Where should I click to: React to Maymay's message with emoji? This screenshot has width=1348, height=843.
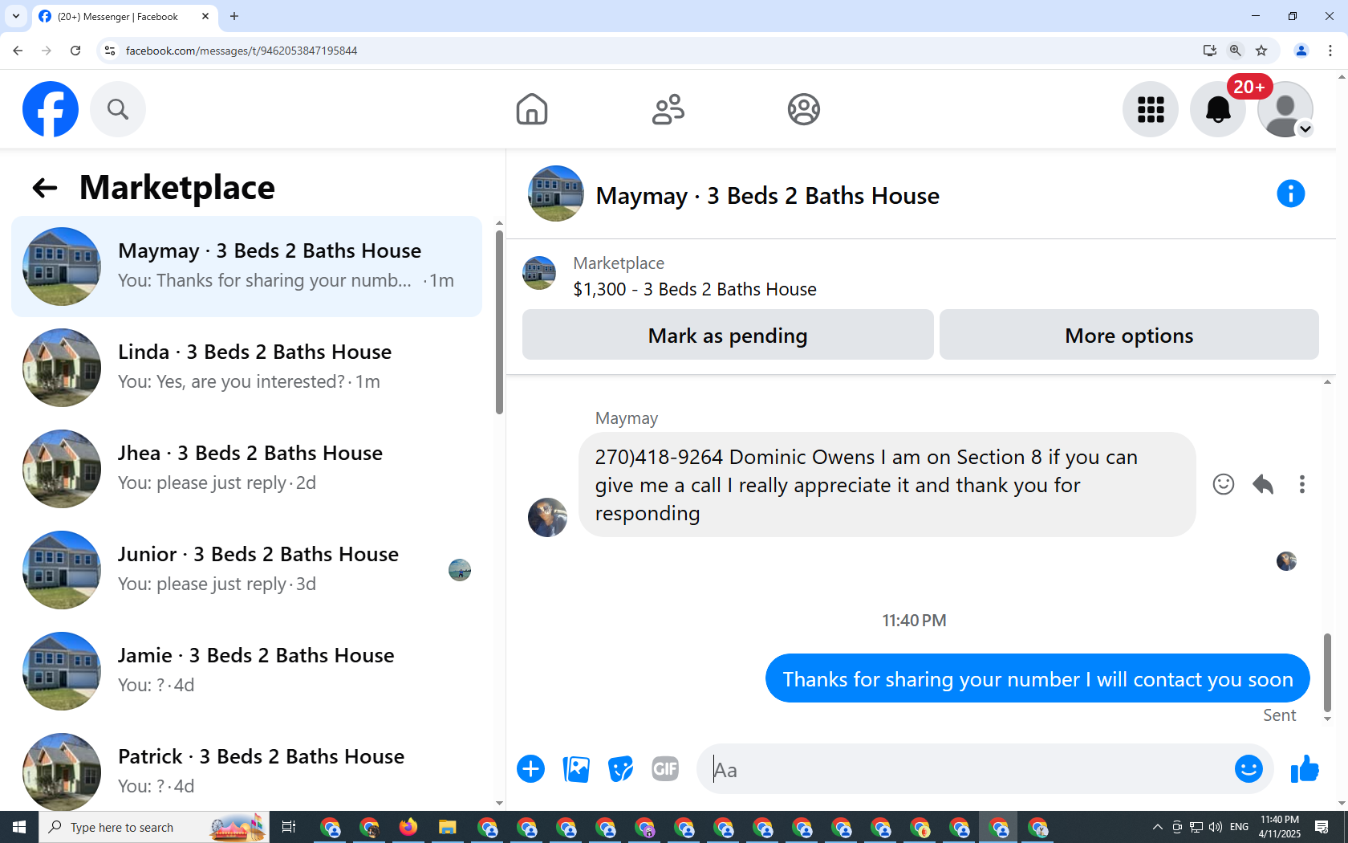pos(1224,484)
